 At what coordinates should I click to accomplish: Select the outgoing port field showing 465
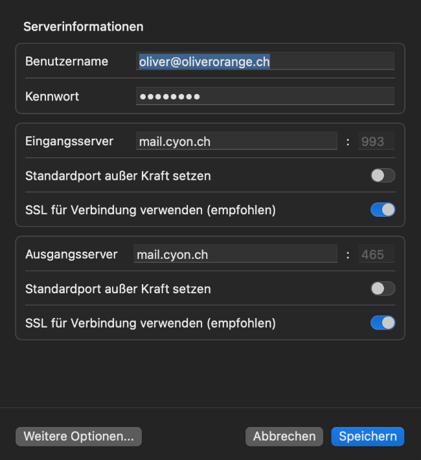coord(376,254)
